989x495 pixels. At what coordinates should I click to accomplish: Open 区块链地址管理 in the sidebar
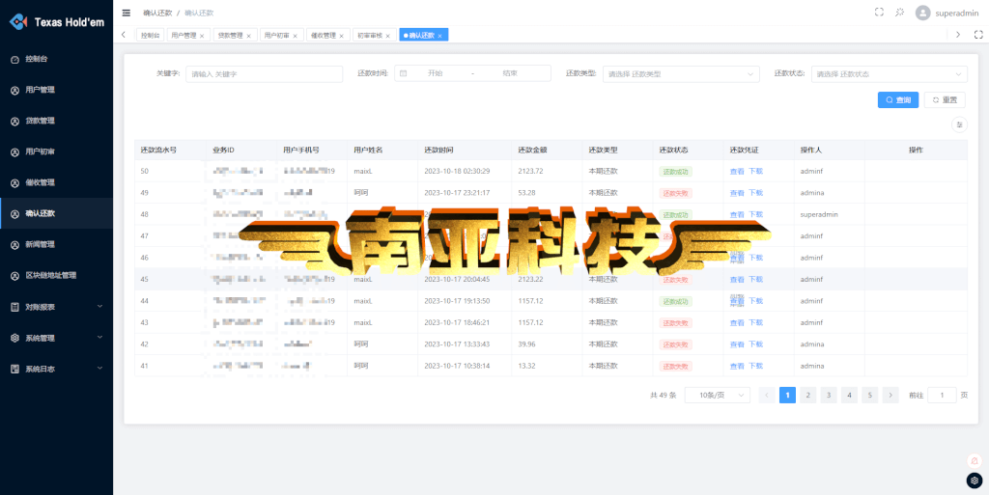tap(56, 275)
